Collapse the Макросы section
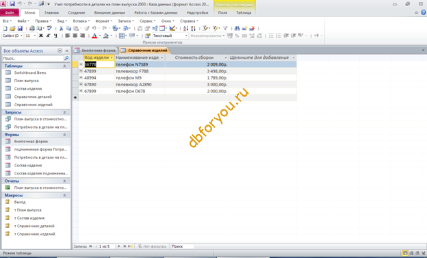 tap(64, 195)
